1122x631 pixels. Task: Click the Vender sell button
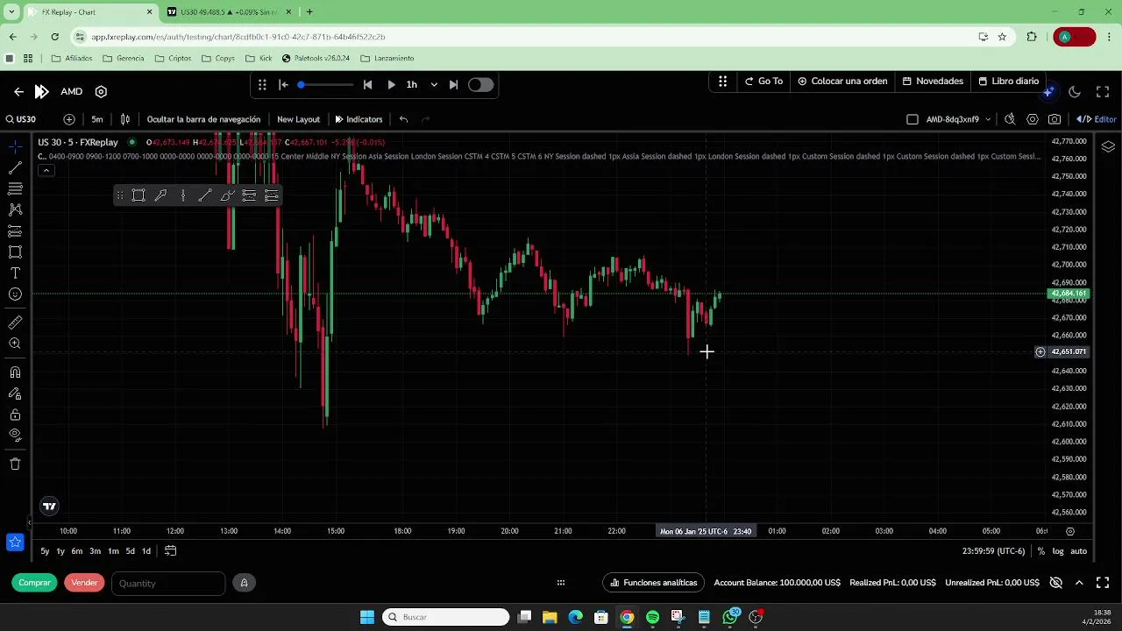tap(84, 583)
